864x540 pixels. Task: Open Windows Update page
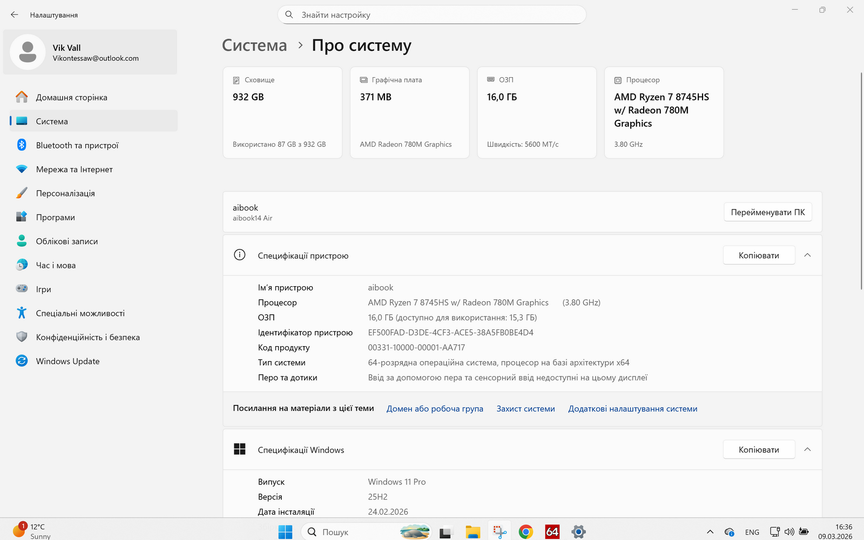pos(67,361)
